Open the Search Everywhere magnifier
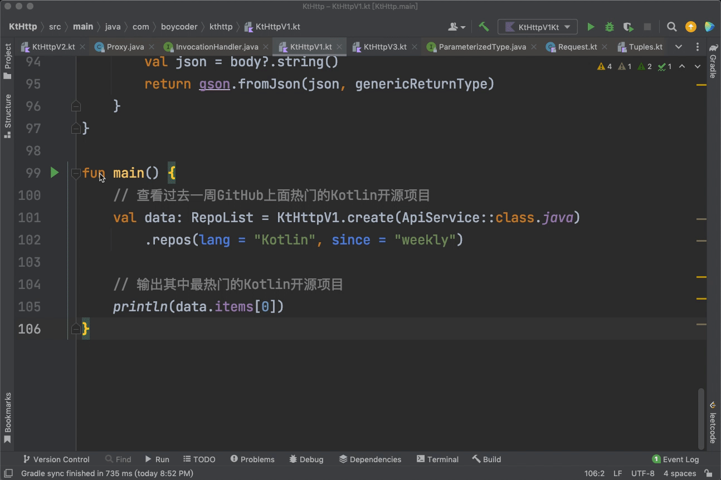The width and height of the screenshot is (721, 480). point(672,27)
